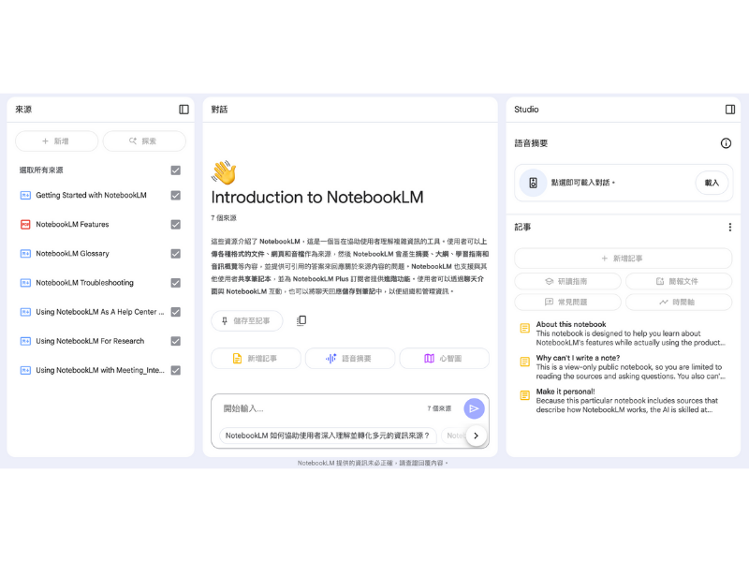Click the info icon beside 語音摘要

tap(726, 143)
